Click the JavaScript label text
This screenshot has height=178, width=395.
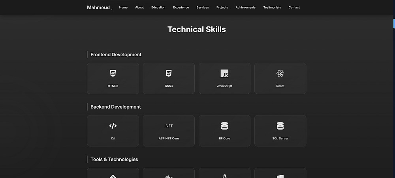pyautogui.click(x=224, y=86)
